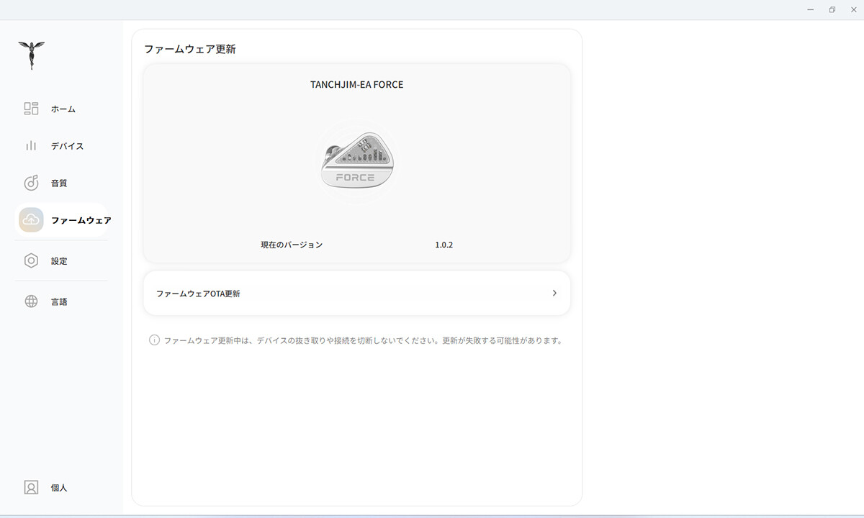Open the 個人 profile icon
The width and height of the screenshot is (864, 518).
pos(31,487)
